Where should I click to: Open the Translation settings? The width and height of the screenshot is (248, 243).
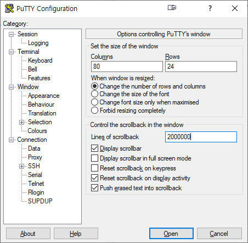(x=42, y=113)
